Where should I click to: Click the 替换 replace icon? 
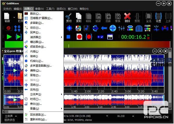point(118,16)
